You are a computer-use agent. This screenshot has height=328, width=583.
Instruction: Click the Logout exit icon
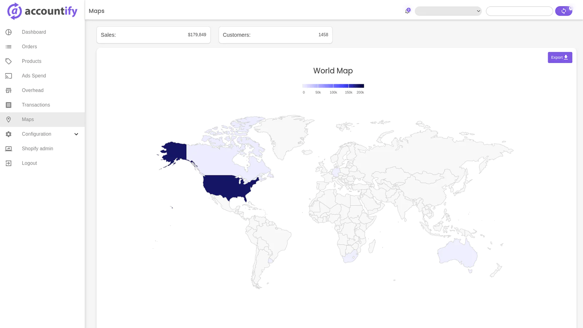coord(8,163)
